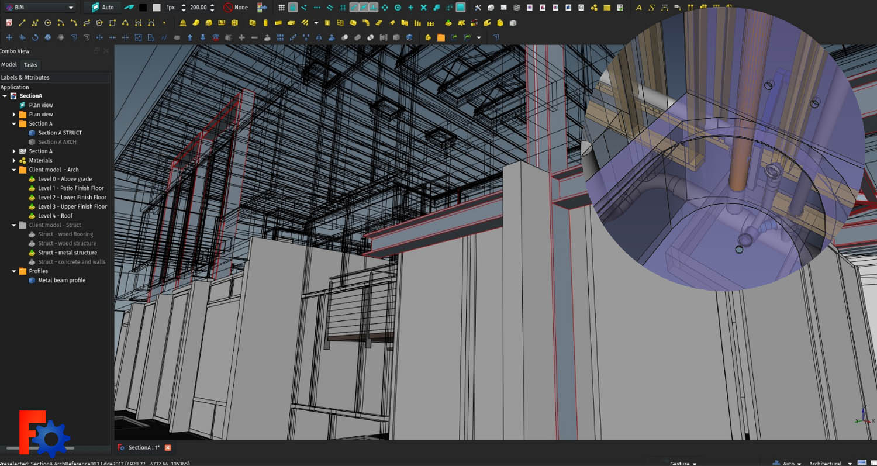Click the None autogroup button
The width and height of the screenshot is (877, 466).
[236, 8]
